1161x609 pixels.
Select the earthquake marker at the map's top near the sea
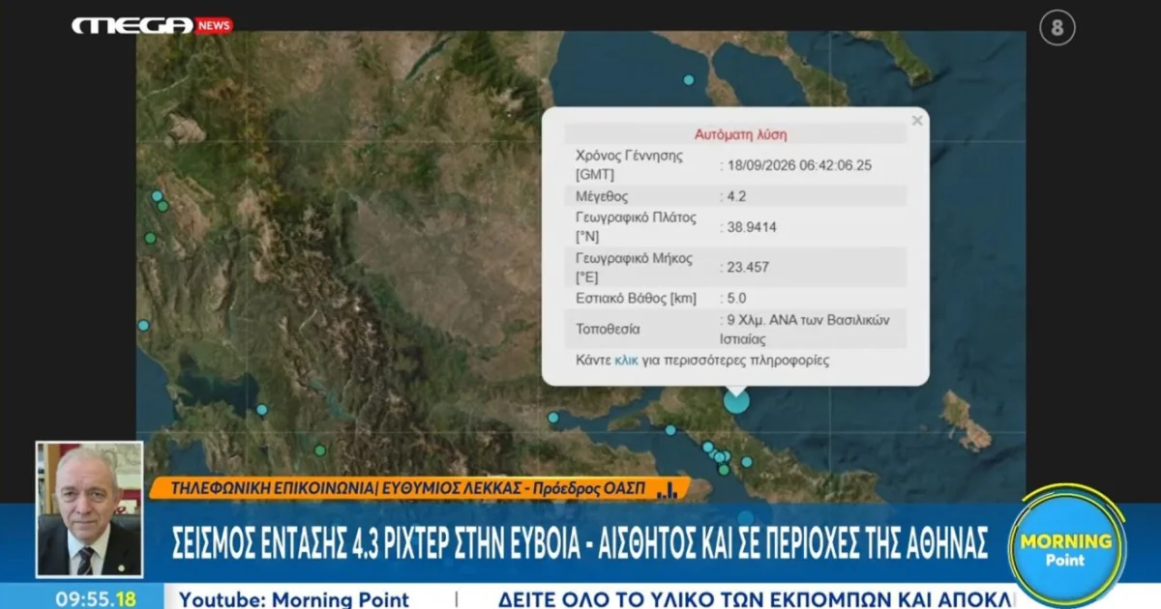[689, 80]
